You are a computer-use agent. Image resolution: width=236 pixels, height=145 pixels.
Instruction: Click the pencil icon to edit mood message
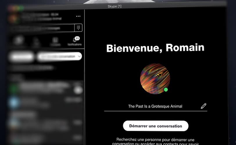point(203,106)
